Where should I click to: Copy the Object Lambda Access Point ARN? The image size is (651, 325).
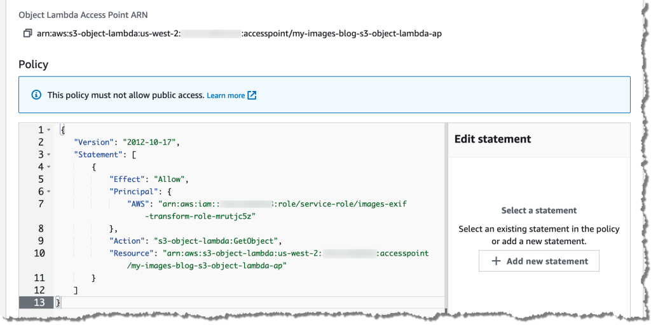[27, 33]
